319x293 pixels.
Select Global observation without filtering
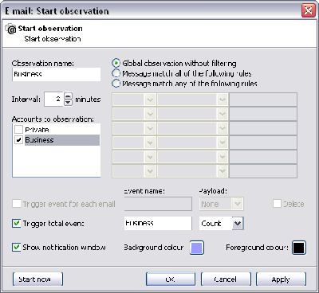click(116, 63)
